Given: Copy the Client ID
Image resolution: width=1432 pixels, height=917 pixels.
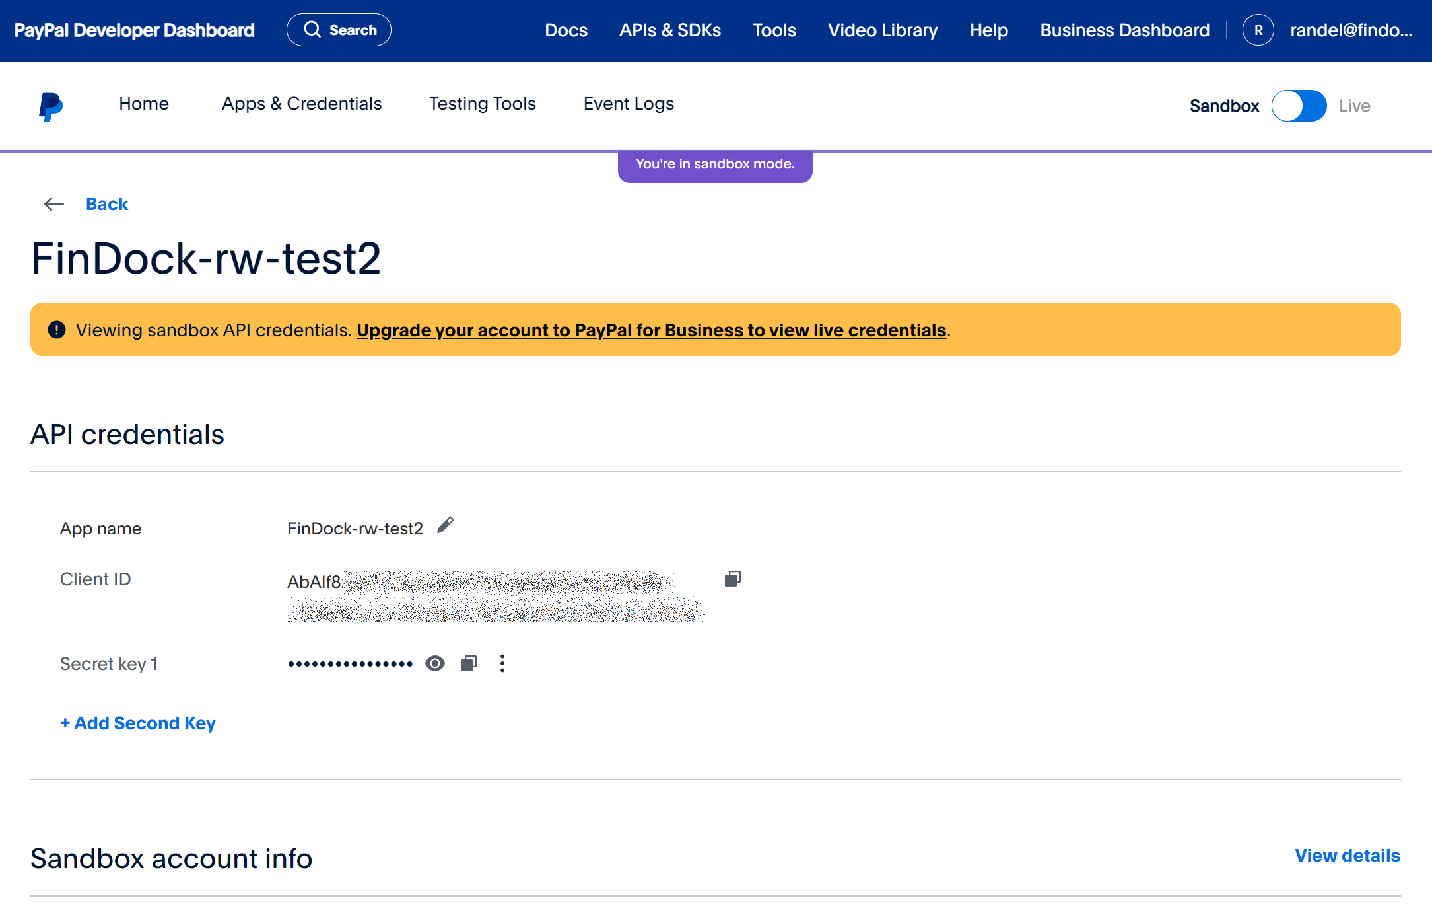Looking at the screenshot, I should click(x=733, y=578).
